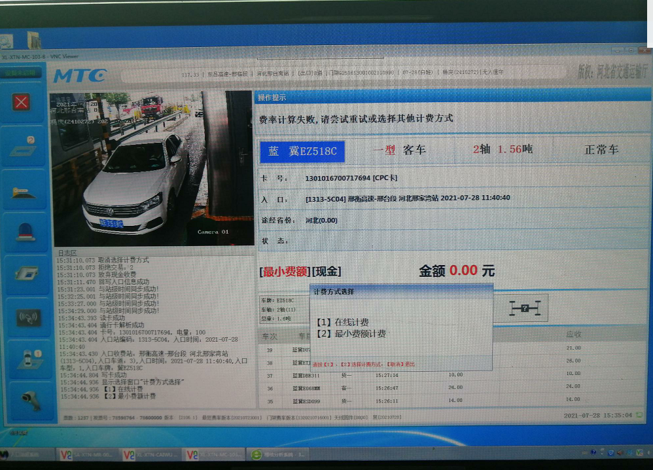Click the contactless antenna icon
This screenshot has height=470, width=653.
(28, 318)
